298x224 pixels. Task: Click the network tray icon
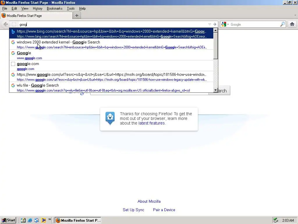tap(276, 220)
